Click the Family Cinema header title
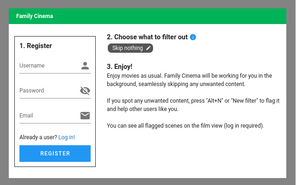This screenshot has height=185, width=296. tap(35, 16)
